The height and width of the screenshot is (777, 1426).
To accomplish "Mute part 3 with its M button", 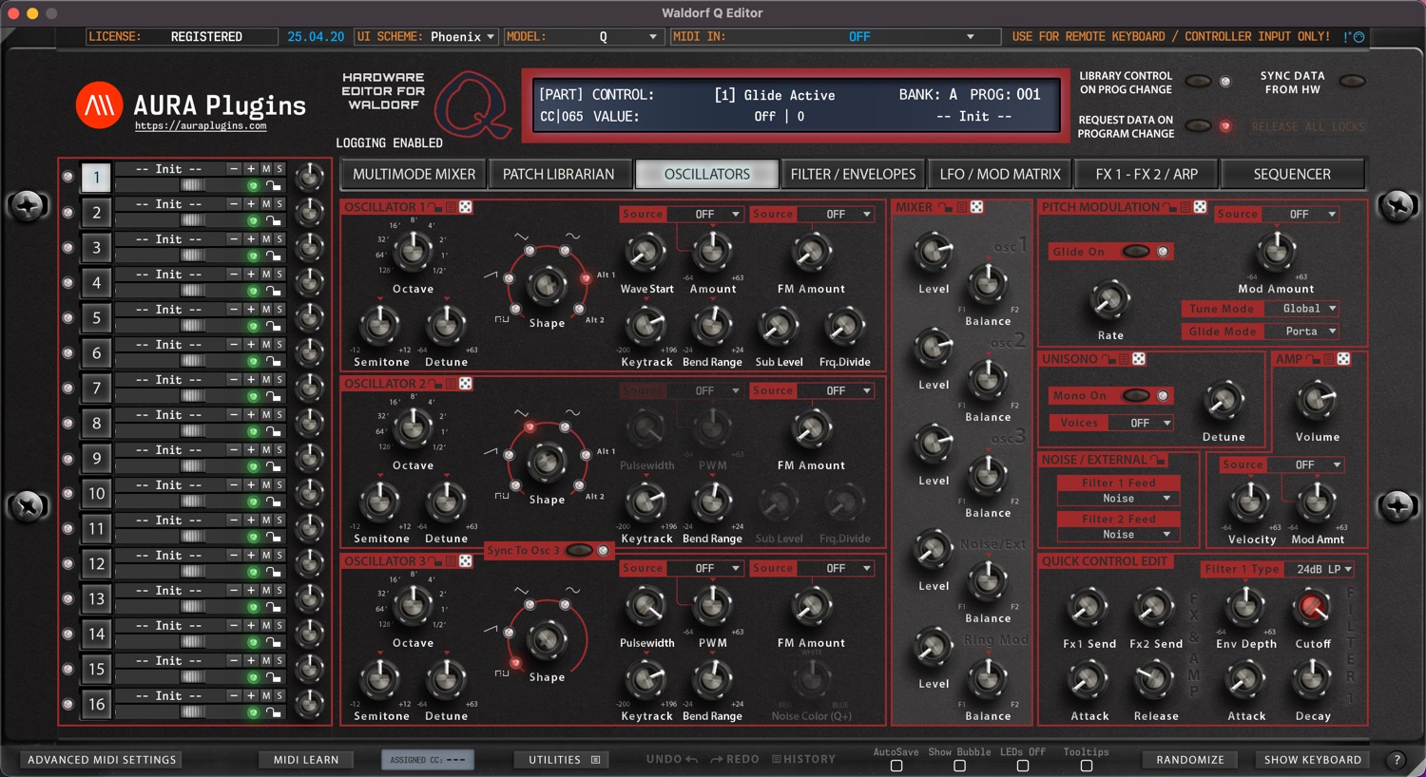I will pyautogui.click(x=266, y=239).
